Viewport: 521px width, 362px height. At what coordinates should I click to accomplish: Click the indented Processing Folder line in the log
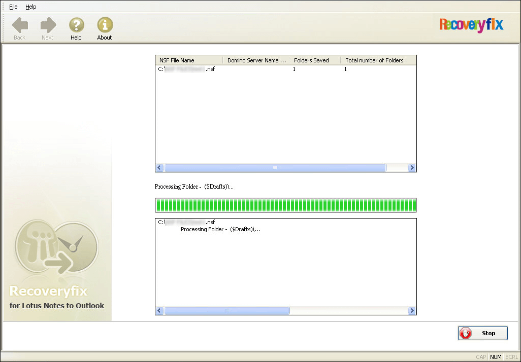click(220, 229)
